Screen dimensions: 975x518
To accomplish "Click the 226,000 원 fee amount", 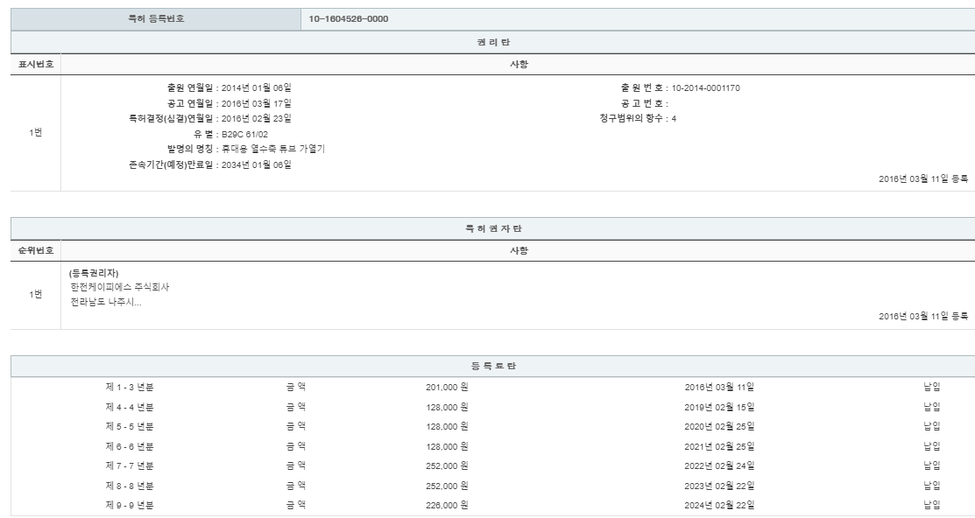I will tap(447, 505).
